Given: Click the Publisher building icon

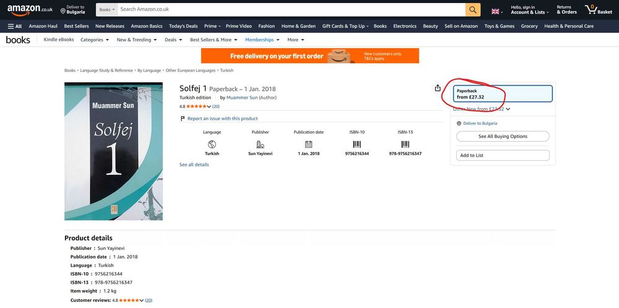Looking at the screenshot, I should (x=260, y=144).
